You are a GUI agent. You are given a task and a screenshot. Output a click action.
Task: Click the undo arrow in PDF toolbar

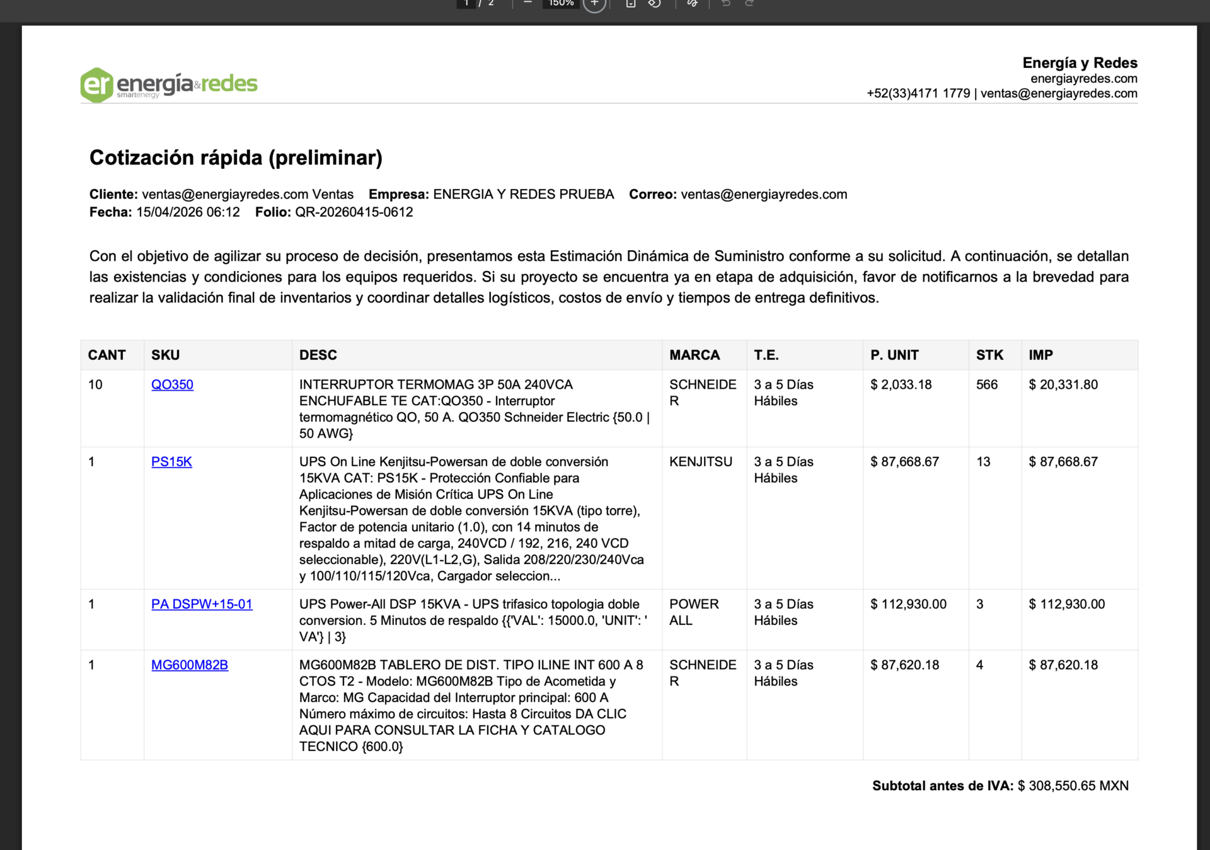coord(726,3)
